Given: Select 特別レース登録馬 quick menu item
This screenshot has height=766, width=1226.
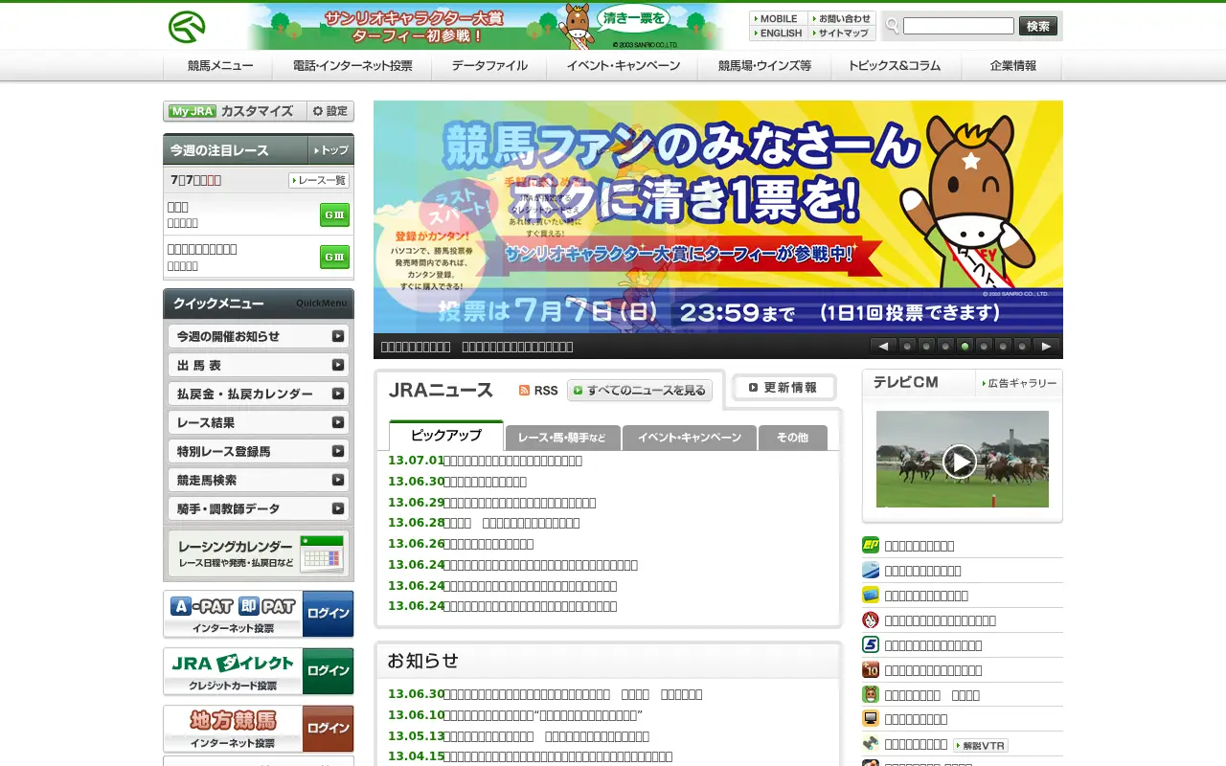Looking at the screenshot, I should tap(259, 451).
